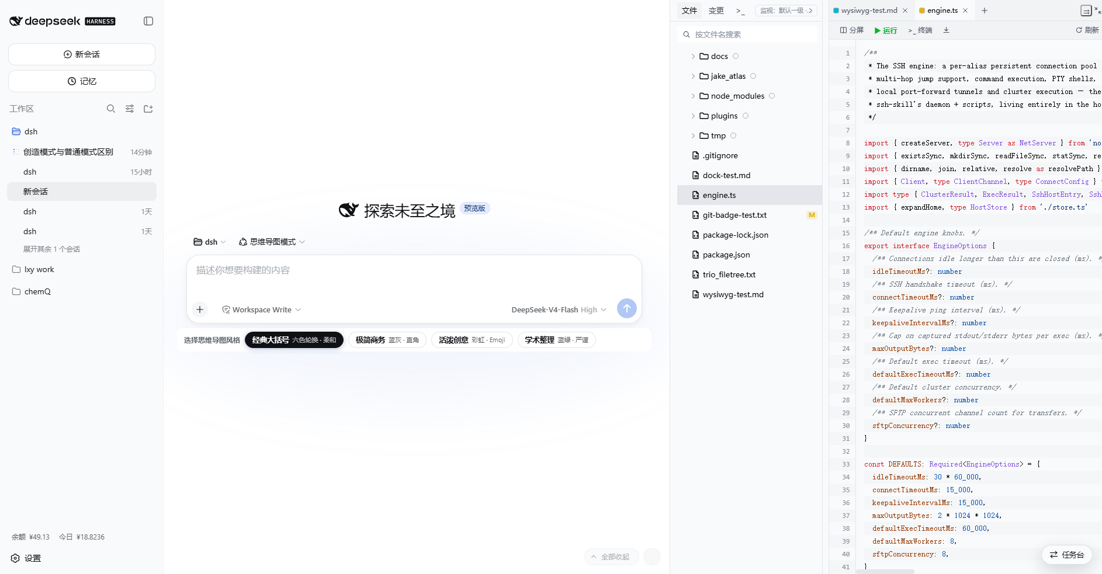Image resolution: width=1102 pixels, height=574 pixels.
Task: Select the 活泼创意 mind map style
Action: click(472, 340)
